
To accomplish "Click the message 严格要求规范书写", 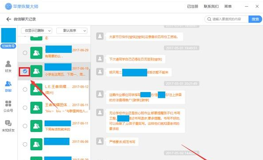I will (x=122, y=142).
